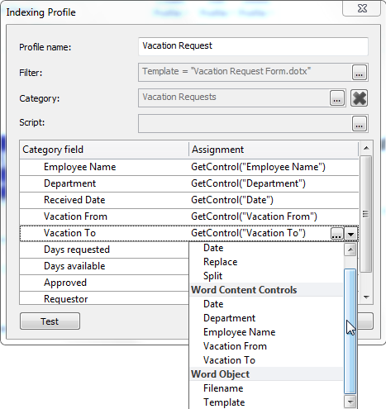Clear category with the X icon
Screen dimensions: 386x409
pyautogui.click(x=359, y=98)
